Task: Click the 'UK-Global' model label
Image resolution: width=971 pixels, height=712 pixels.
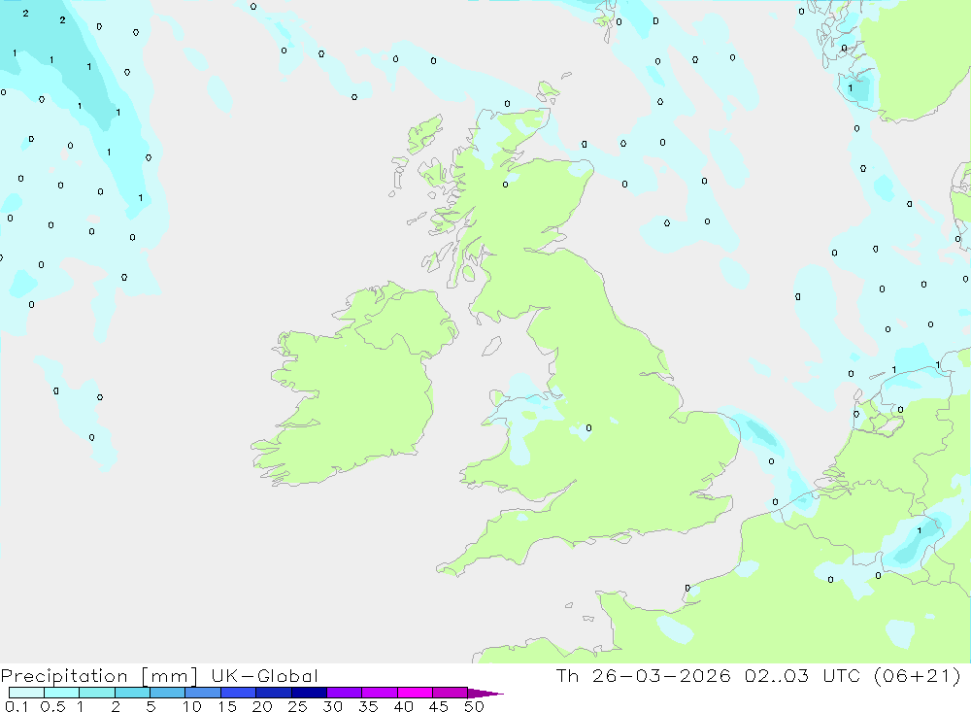Action: point(264,676)
